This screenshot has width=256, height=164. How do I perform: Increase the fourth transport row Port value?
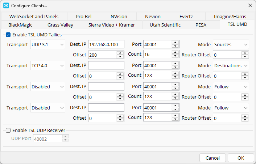point(176,106)
